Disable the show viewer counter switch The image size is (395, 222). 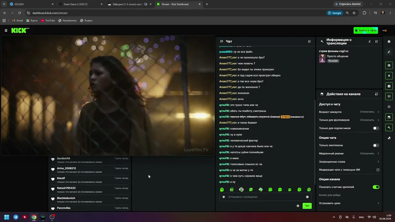(x=376, y=187)
